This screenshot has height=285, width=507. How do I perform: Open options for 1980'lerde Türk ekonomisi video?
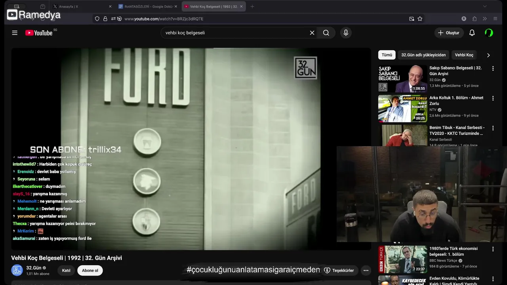(x=493, y=249)
